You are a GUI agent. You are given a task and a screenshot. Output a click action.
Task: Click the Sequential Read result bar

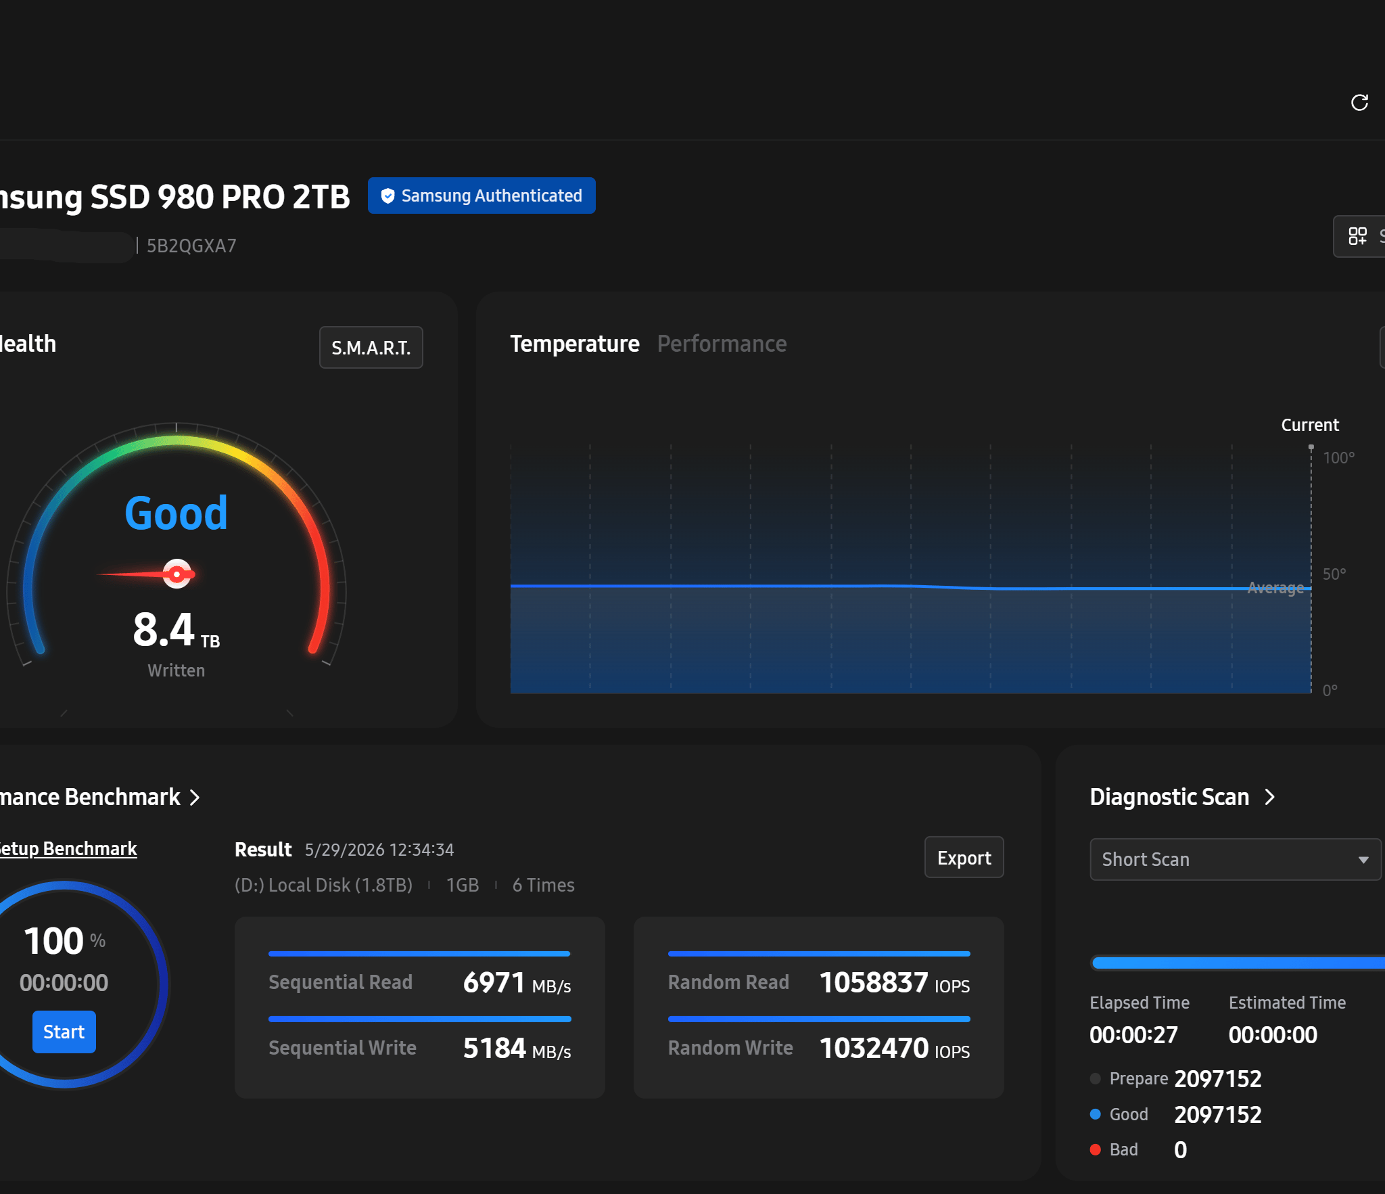[419, 954]
